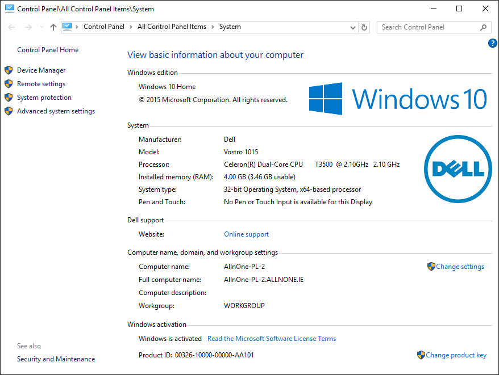Viewport: 499px width, 375px height.
Task: Select System breadcrumb
Action: pos(230,27)
